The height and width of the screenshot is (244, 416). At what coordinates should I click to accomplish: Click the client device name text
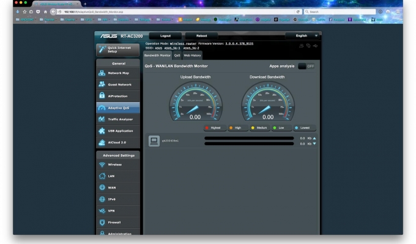tap(170, 141)
